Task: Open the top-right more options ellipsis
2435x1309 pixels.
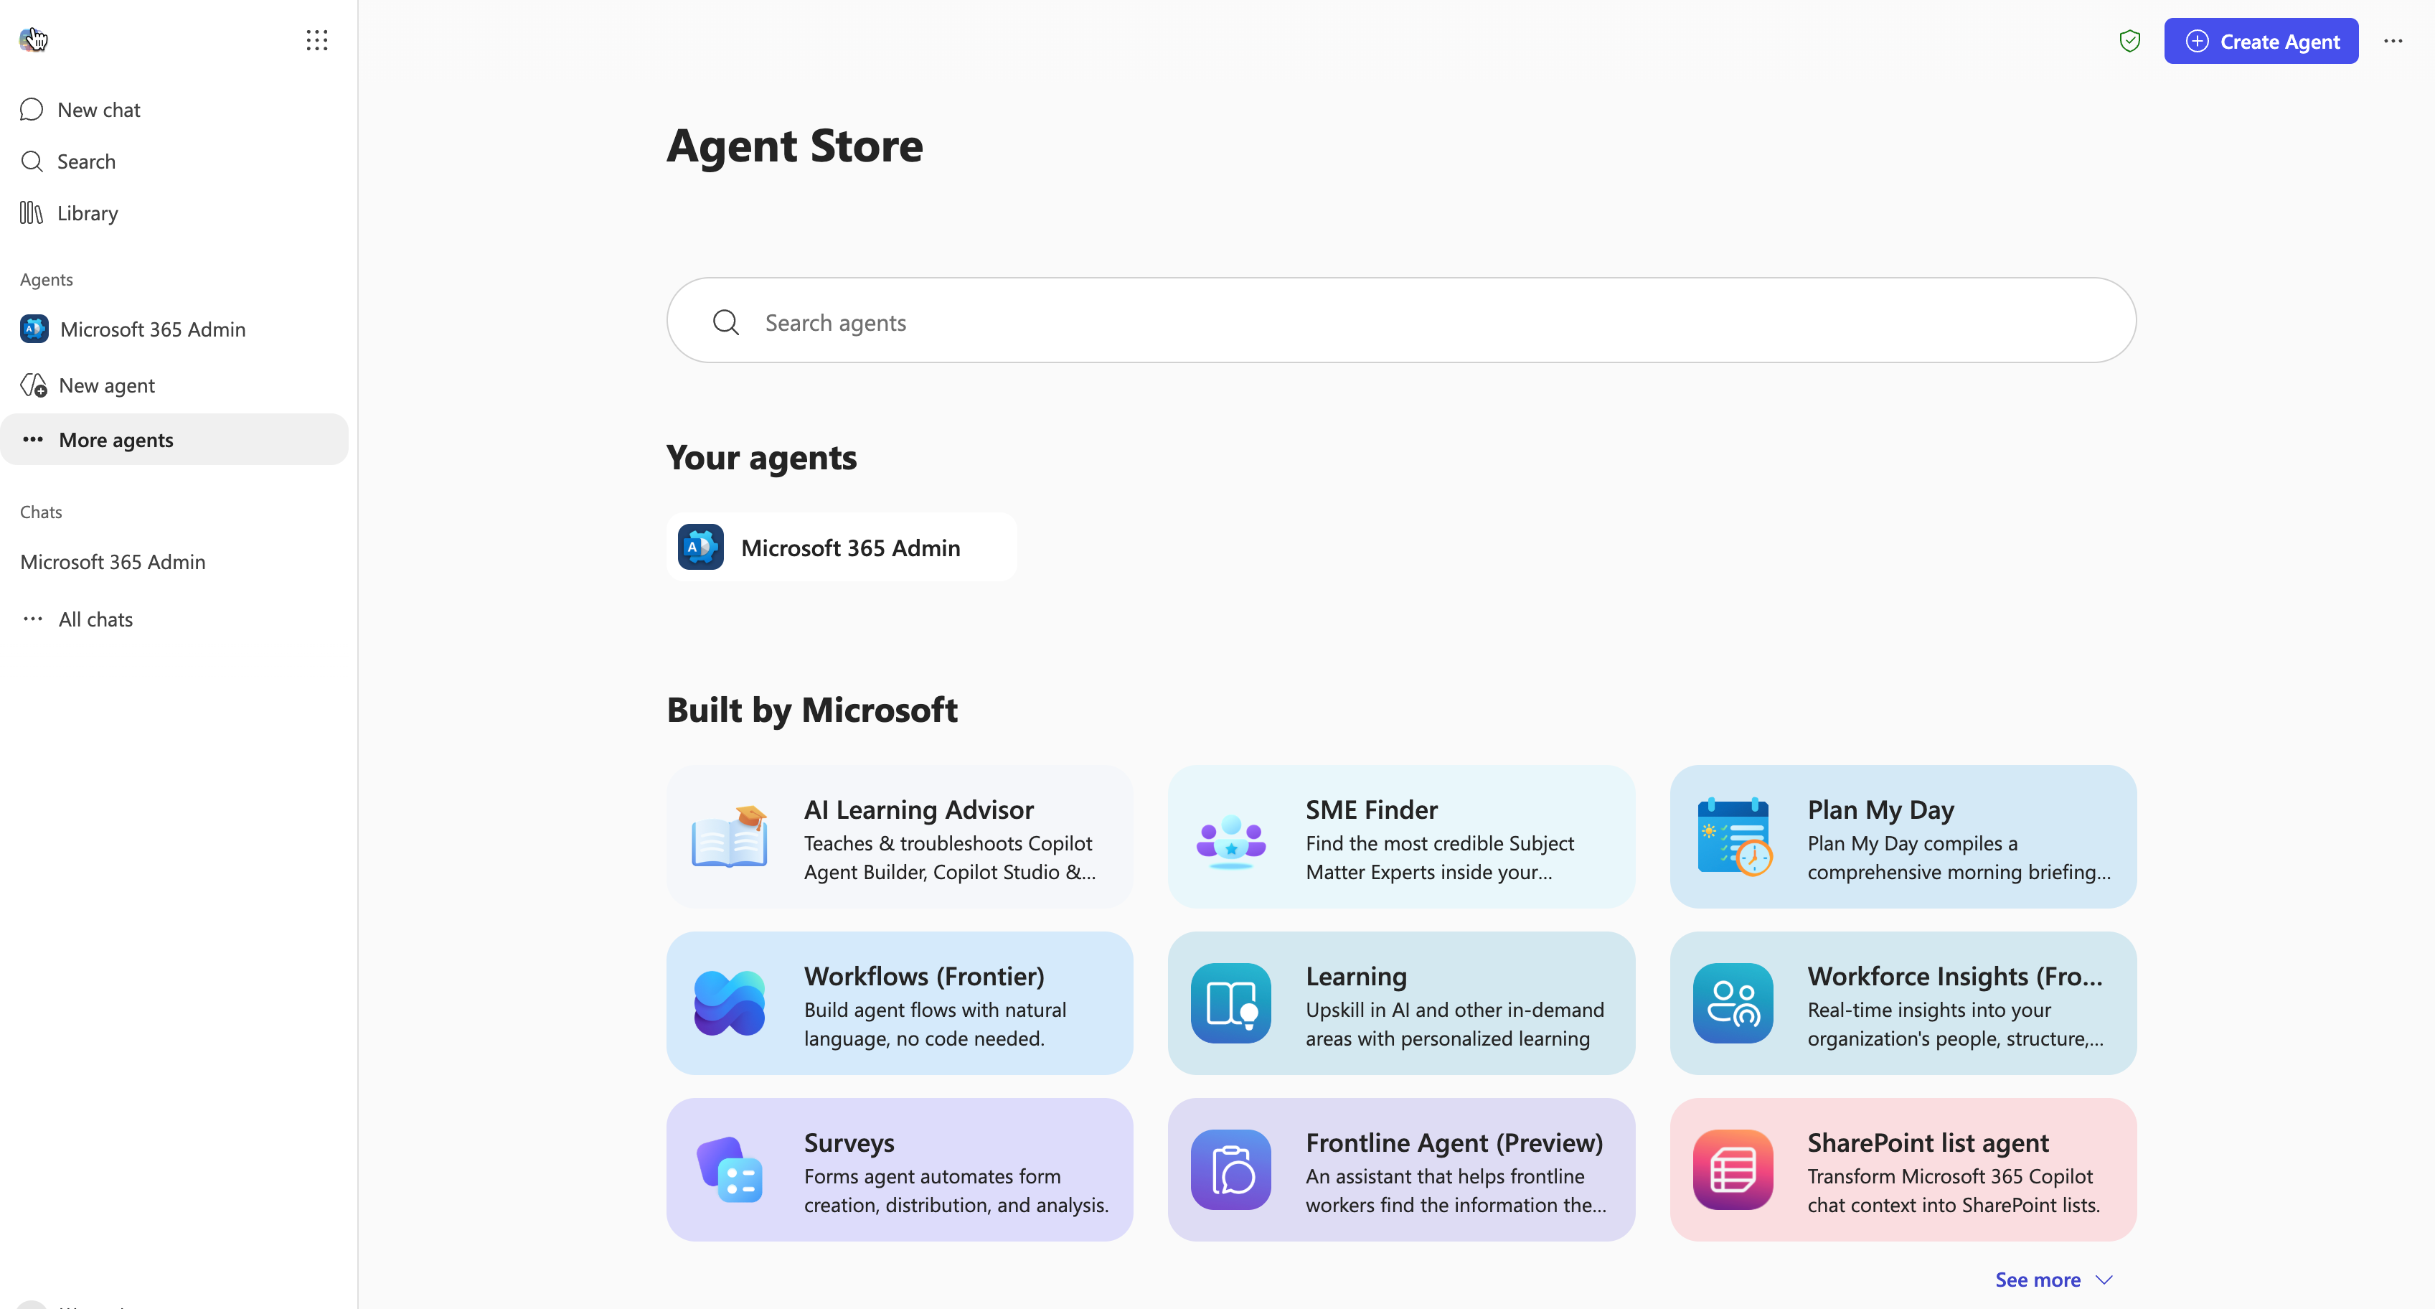Action: [2393, 41]
